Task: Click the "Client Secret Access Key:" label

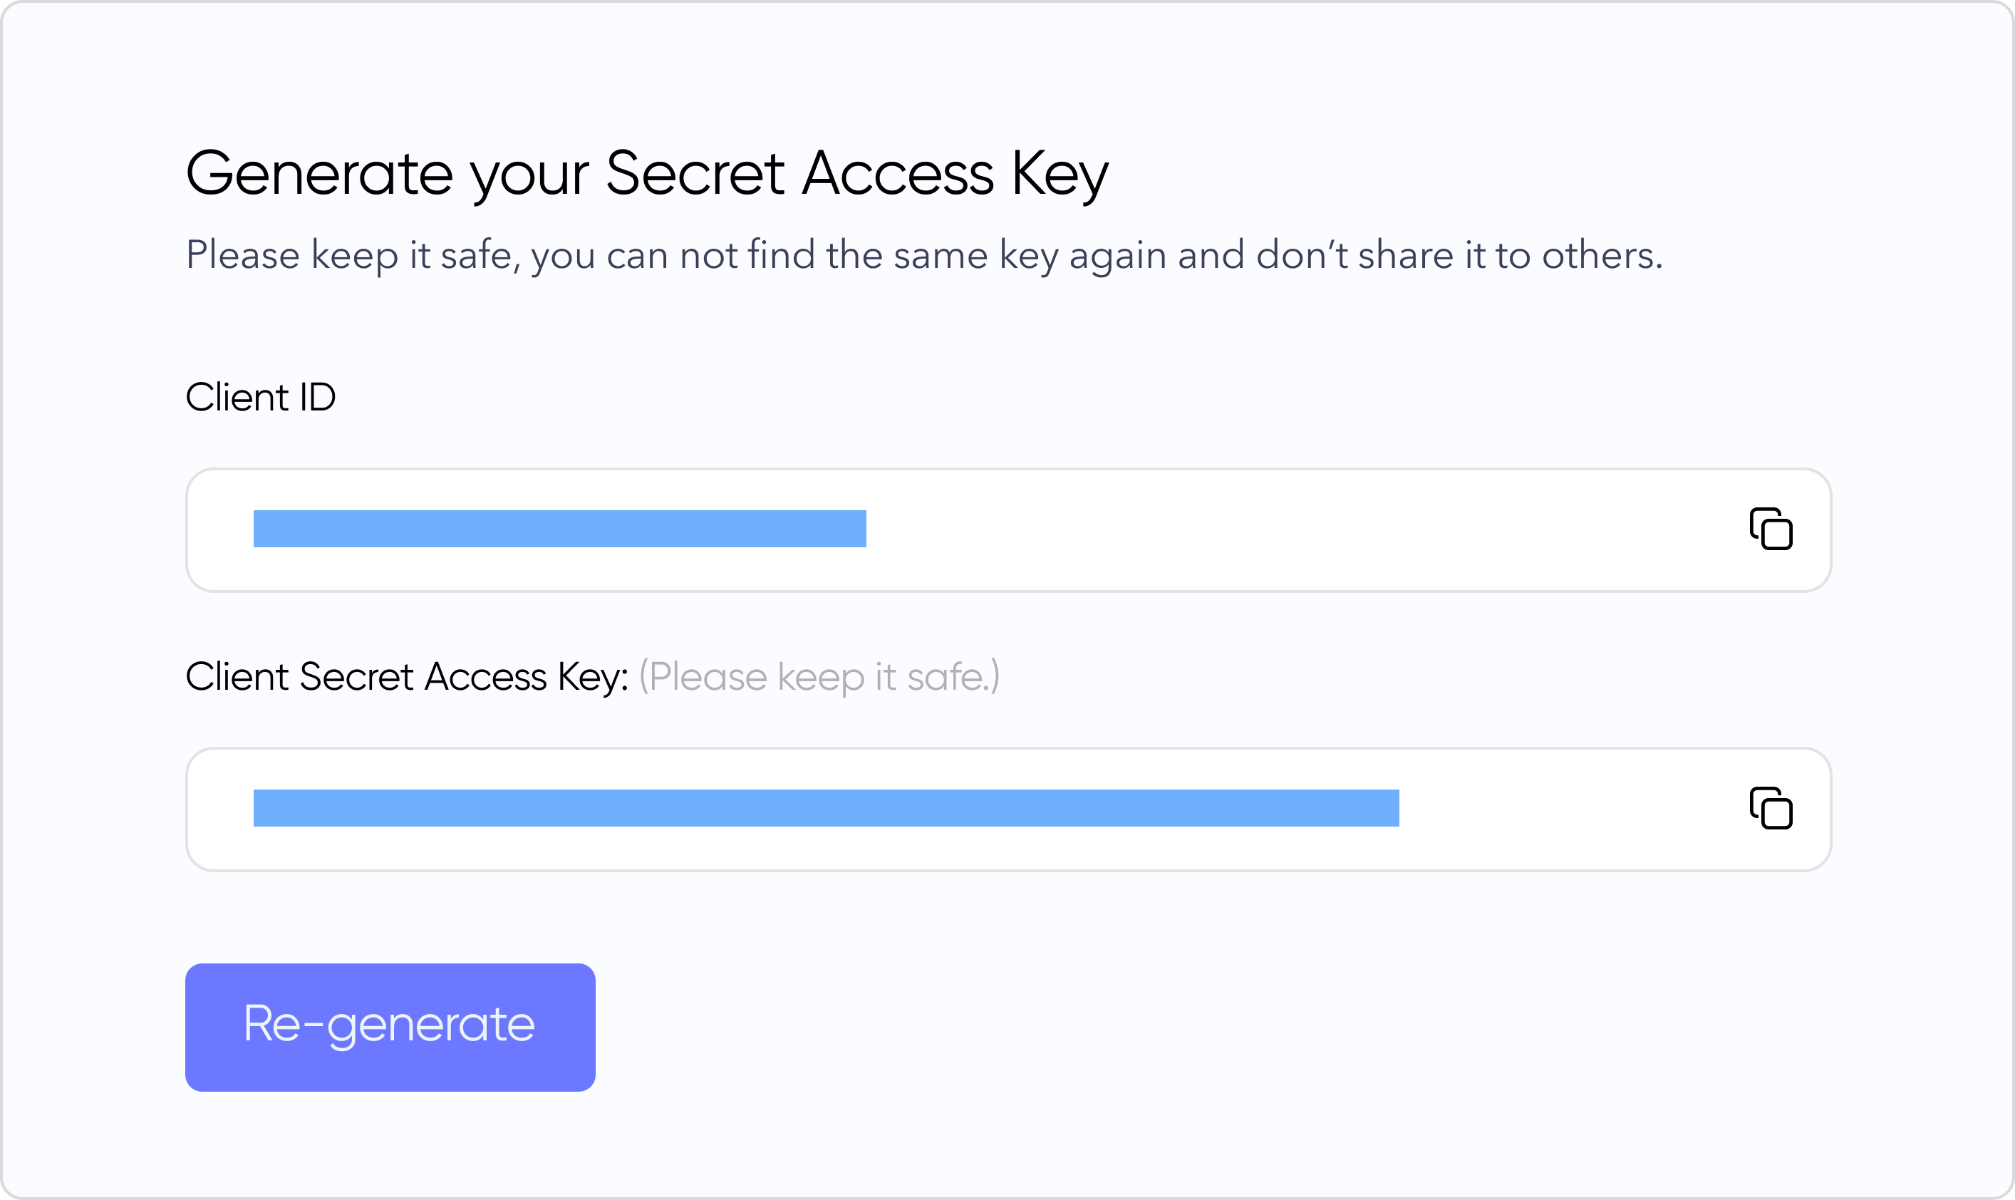Action: point(406,677)
